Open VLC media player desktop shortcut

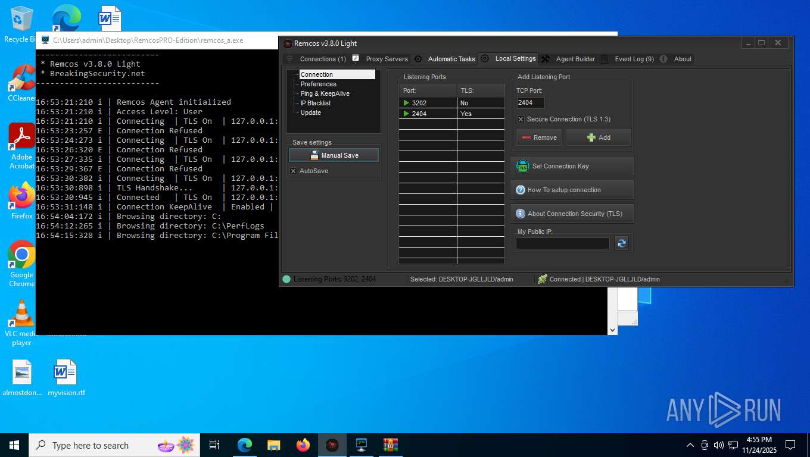[x=22, y=323]
